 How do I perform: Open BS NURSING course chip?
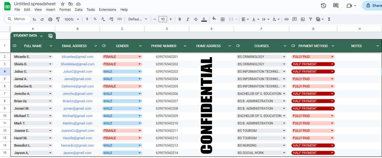pos(261,145)
